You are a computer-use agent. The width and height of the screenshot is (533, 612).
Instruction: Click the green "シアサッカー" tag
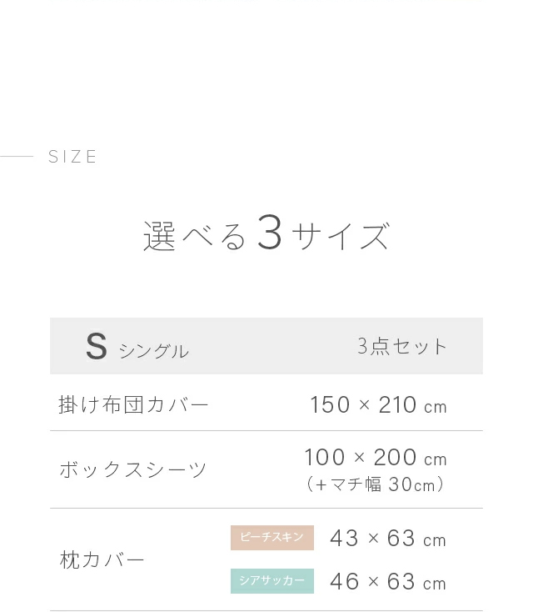click(x=272, y=581)
